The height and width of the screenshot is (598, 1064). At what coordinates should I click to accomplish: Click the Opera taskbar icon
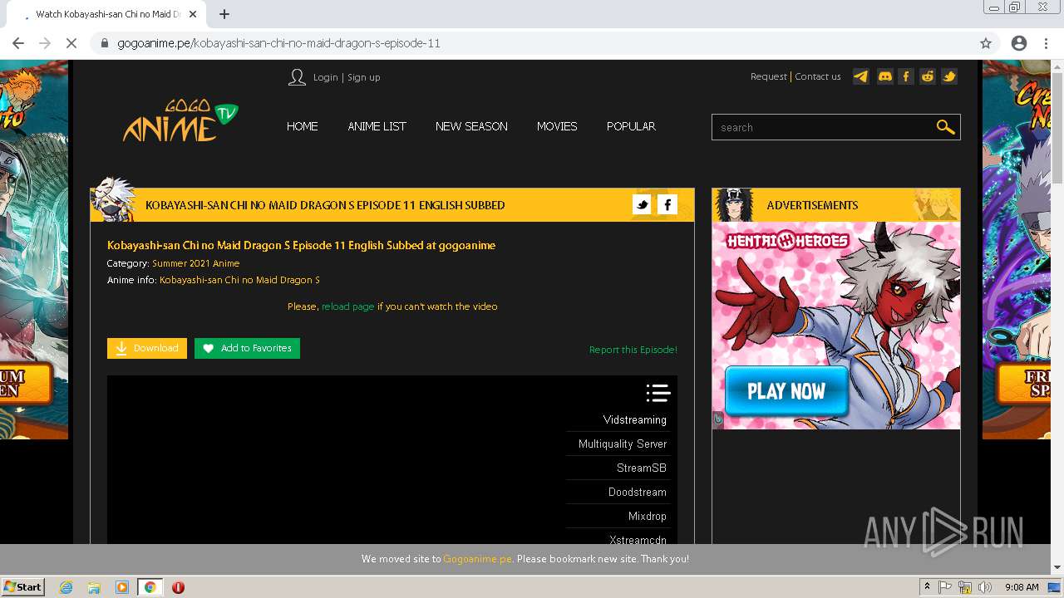coord(178,587)
